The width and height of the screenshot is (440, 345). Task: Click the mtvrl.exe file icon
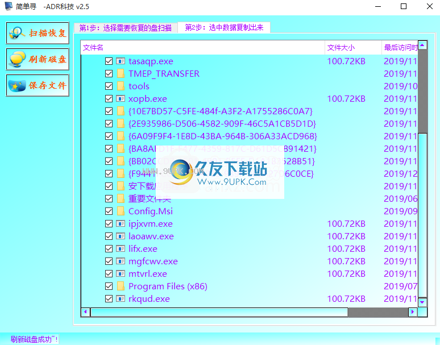pos(121,274)
